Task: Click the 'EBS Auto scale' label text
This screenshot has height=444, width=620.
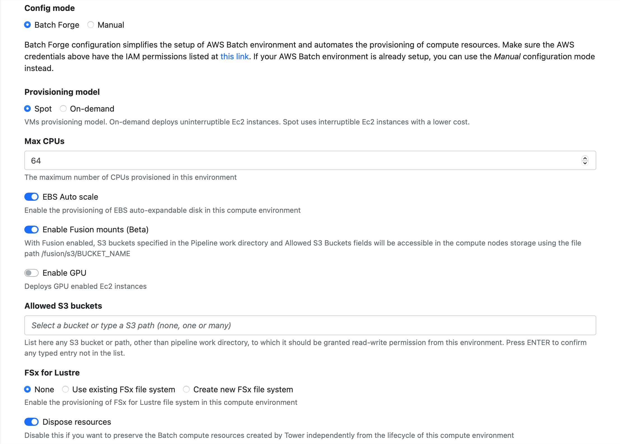Action: pos(70,197)
